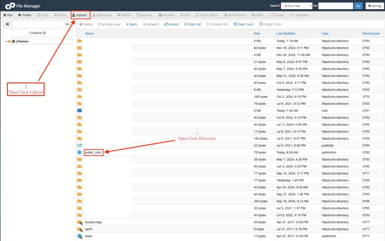The width and height of the screenshot is (385, 241).
Task: Click the Collapse All button
Action: (38, 33)
